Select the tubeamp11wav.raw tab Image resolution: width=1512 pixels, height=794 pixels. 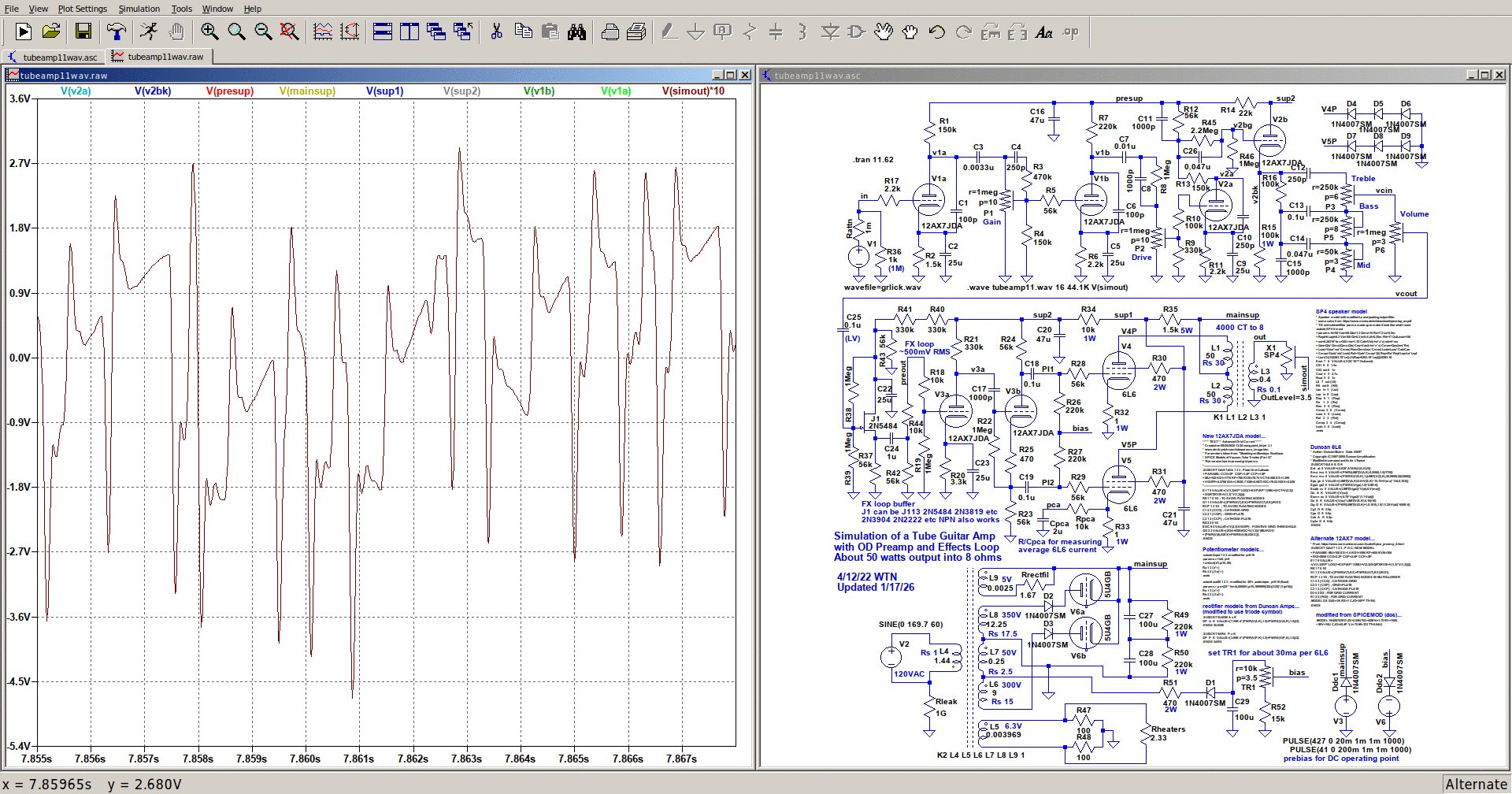[x=164, y=57]
